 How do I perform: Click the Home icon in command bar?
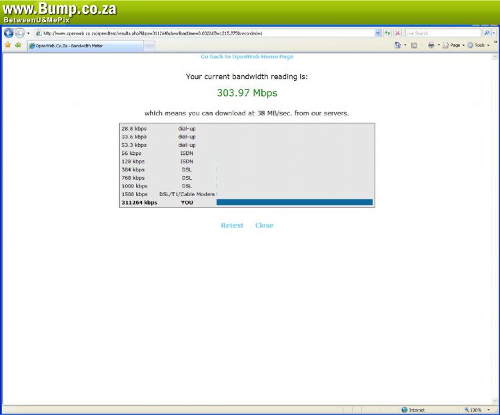tap(398, 45)
